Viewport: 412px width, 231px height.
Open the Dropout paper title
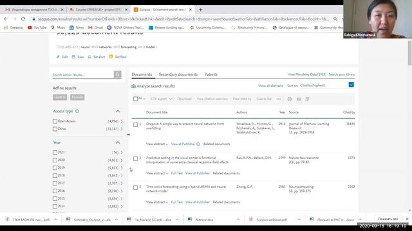185,126
